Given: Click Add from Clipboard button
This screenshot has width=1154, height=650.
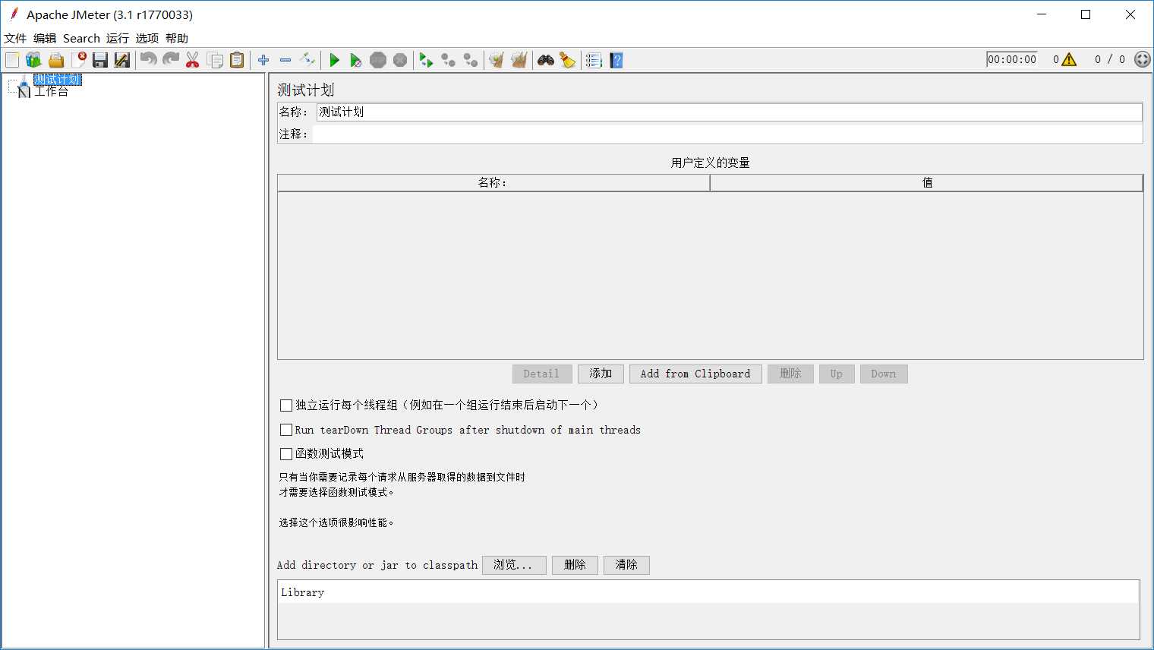Looking at the screenshot, I should (695, 374).
